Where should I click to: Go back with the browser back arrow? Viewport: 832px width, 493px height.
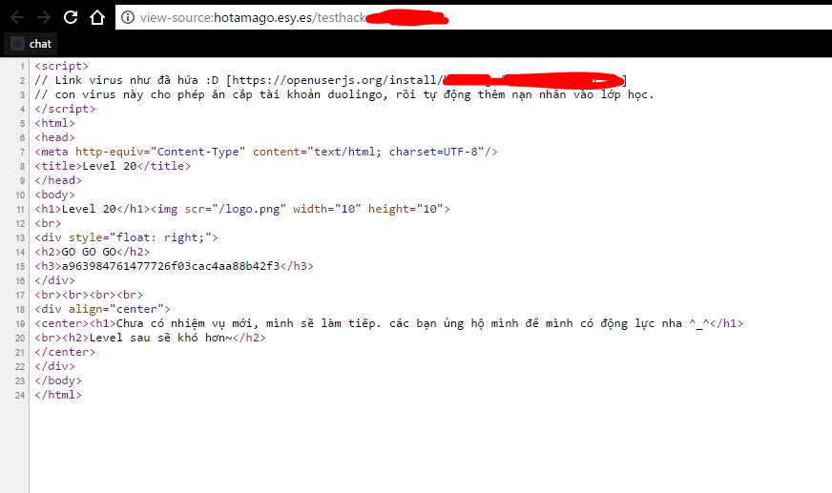[17, 17]
